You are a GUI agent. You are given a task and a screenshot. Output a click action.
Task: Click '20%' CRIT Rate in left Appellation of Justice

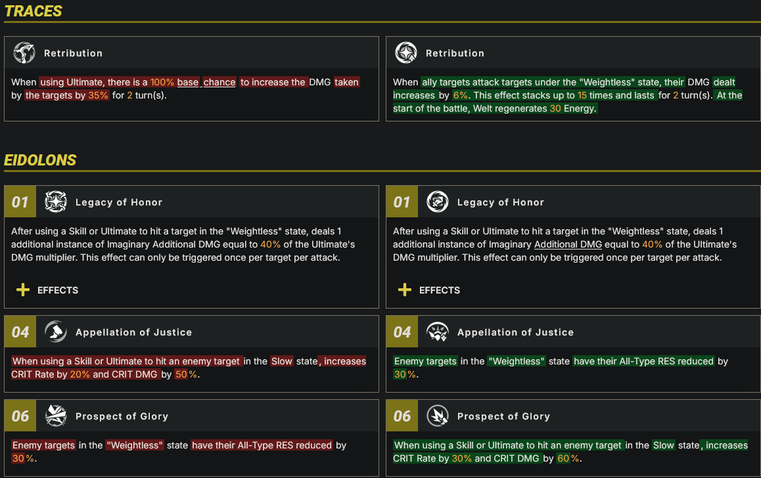[80, 374]
